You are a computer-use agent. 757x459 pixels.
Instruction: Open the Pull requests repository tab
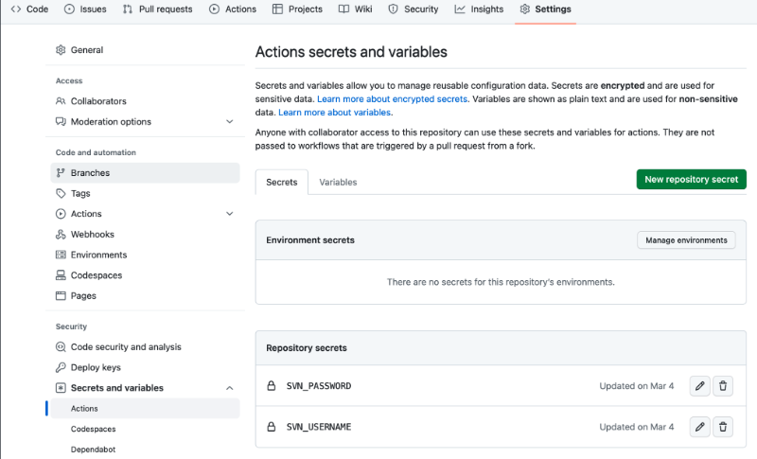157,9
